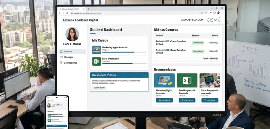Screen dimensions: 270x129
Task: Open a new browser tab with plus
Action: [88, 9]
